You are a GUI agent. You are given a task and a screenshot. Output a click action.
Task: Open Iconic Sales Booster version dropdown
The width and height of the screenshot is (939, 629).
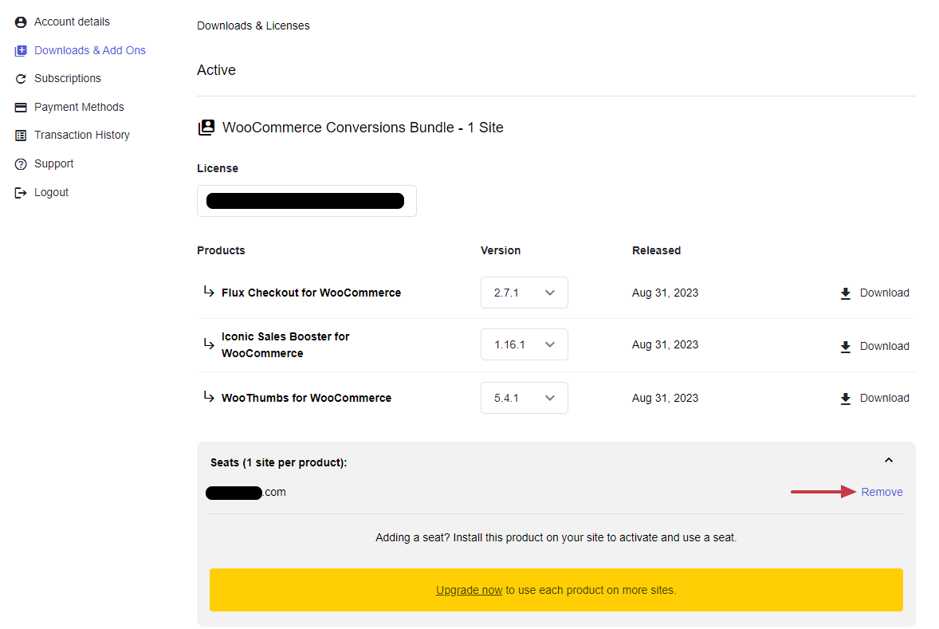click(524, 344)
